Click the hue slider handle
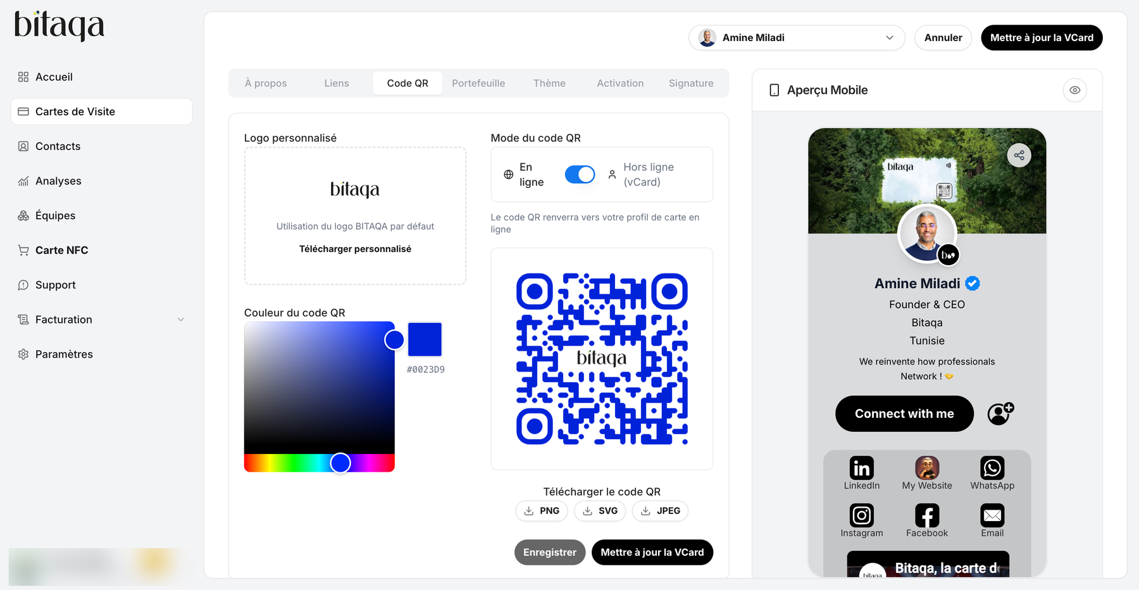 coord(340,463)
